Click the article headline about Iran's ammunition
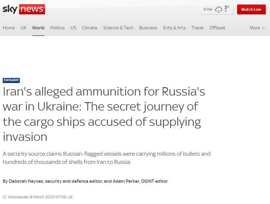Viewport: 270px width, 204px height. [x=104, y=114]
